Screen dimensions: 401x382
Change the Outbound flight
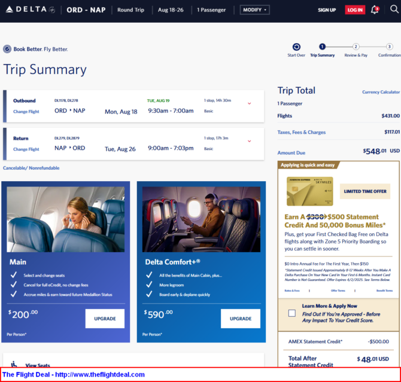(26, 112)
